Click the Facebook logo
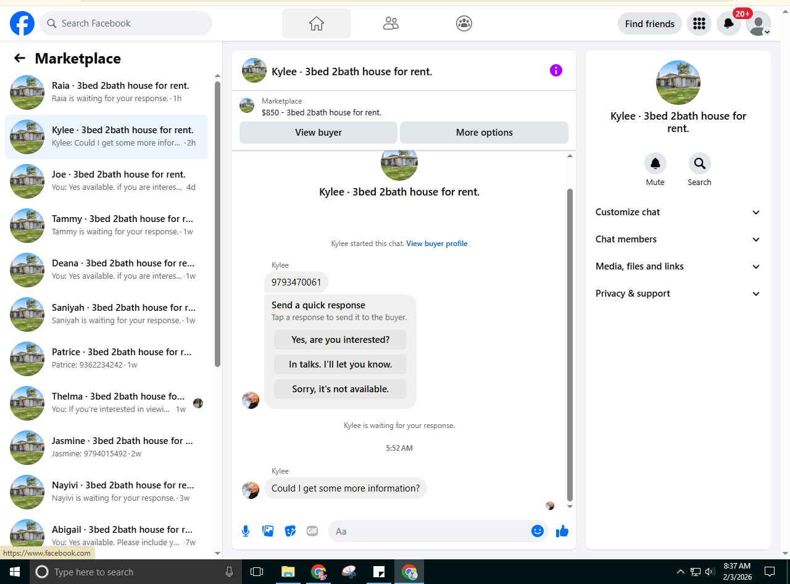The height and width of the screenshot is (584, 790). coord(22,23)
